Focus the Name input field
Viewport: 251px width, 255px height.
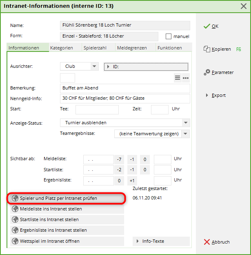[125, 25]
